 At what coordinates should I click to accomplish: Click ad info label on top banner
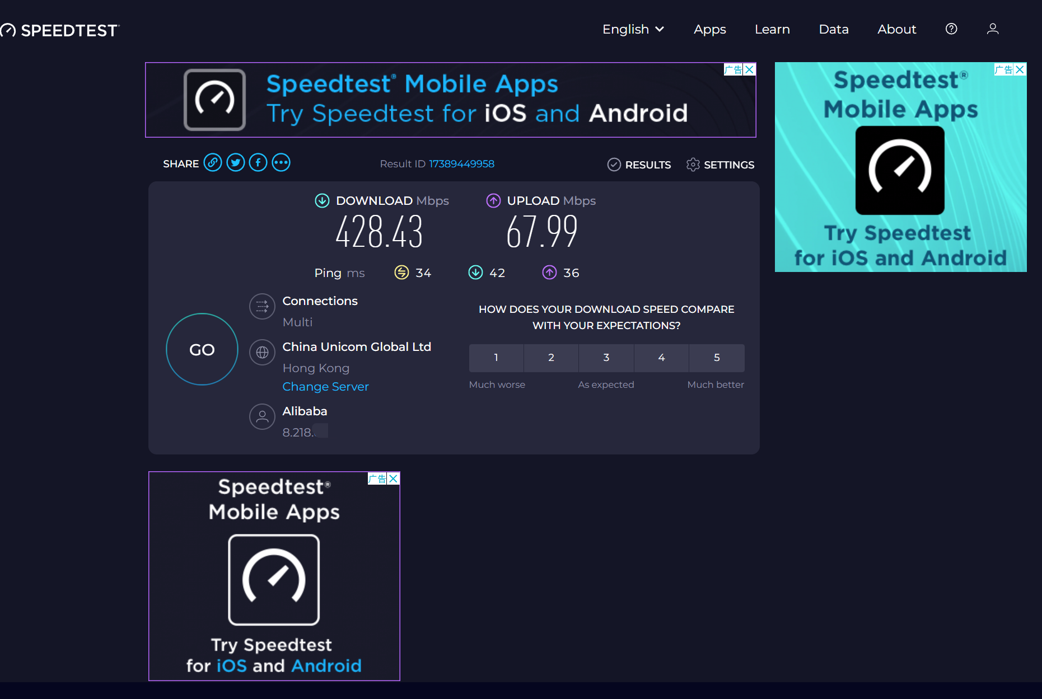coord(733,69)
